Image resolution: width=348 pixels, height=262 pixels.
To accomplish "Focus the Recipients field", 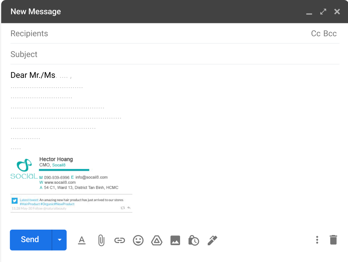I will 146,33.
